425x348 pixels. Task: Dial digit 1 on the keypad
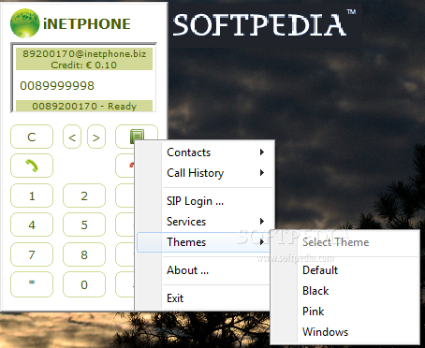coord(32,196)
